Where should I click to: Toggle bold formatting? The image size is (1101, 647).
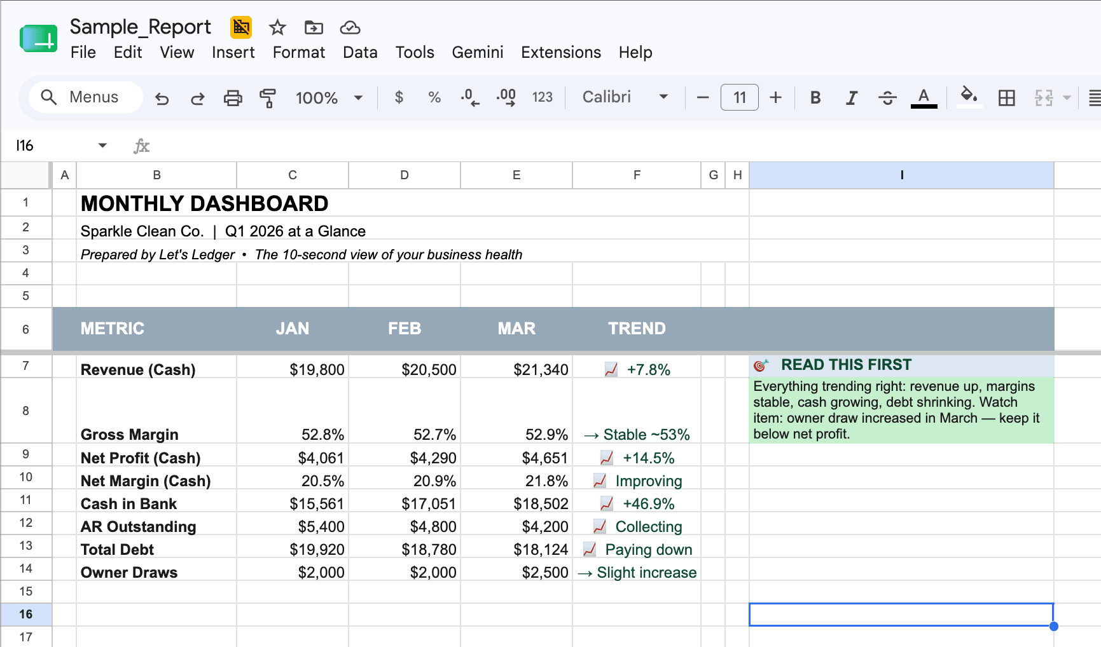[815, 97]
